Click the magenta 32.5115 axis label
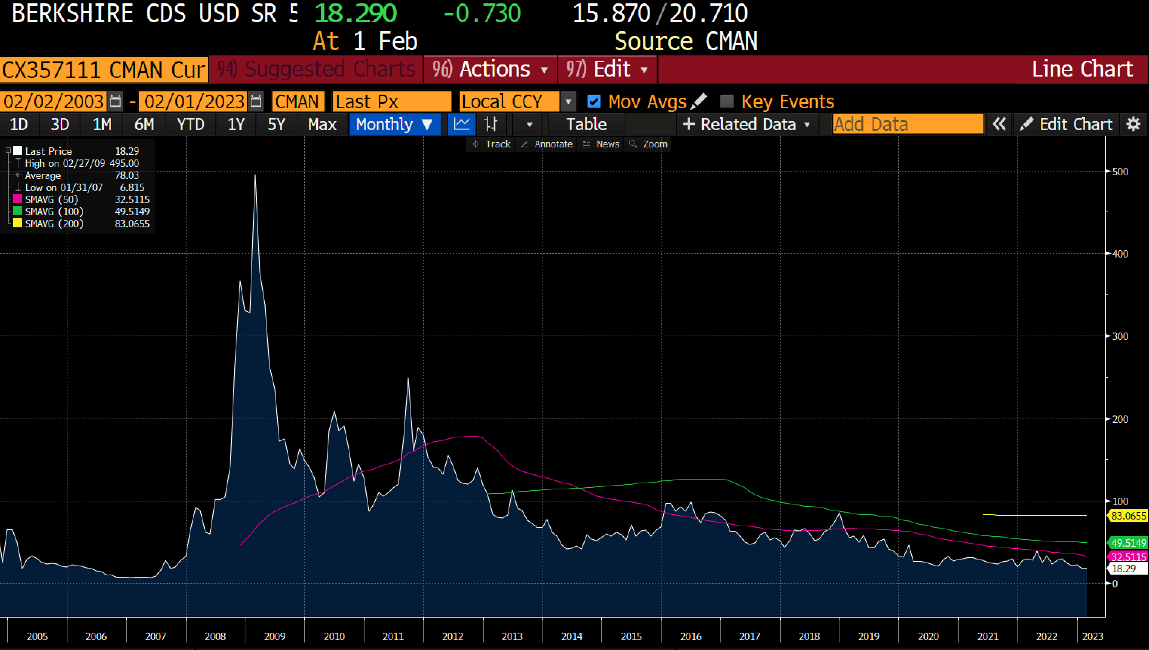The image size is (1149, 650). click(x=1127, y=557)
